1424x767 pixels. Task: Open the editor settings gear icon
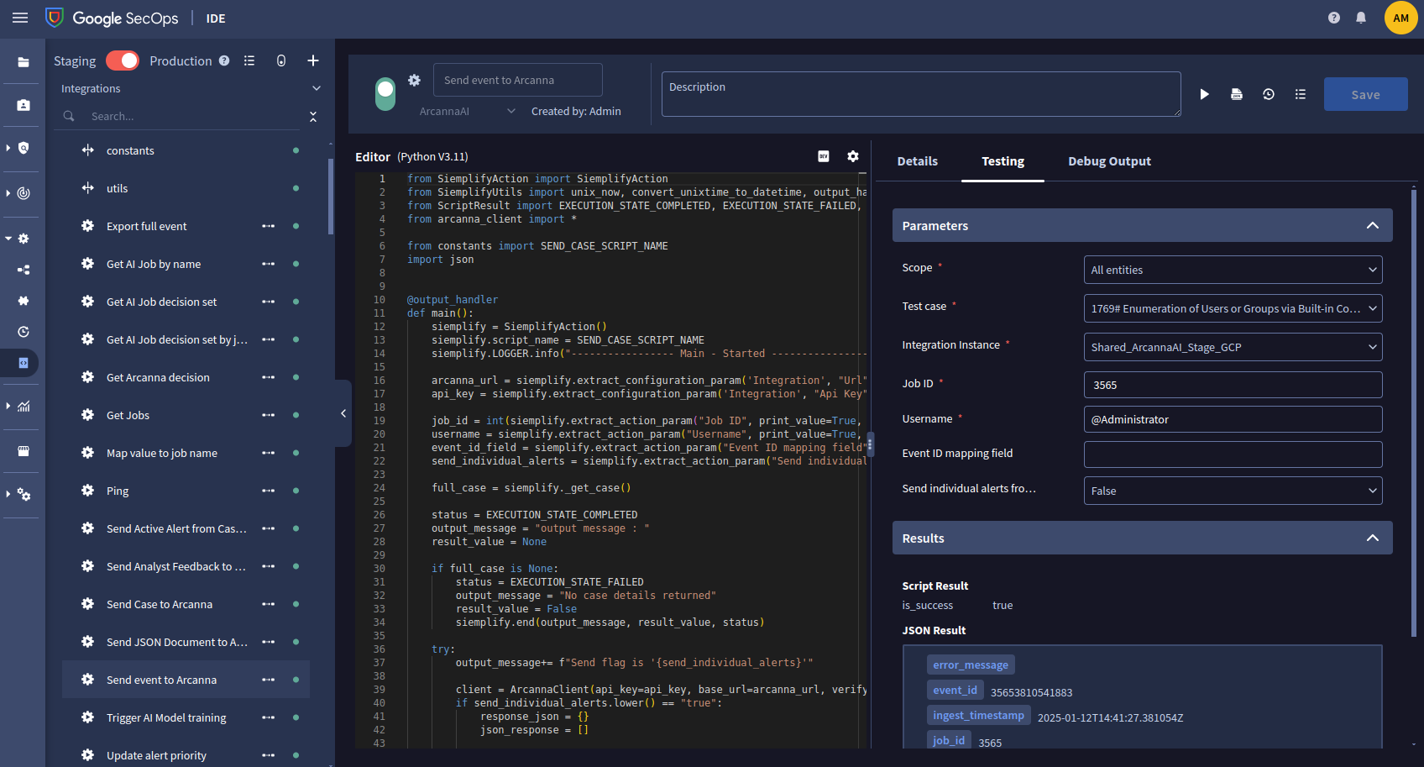[x=853, y=156]
